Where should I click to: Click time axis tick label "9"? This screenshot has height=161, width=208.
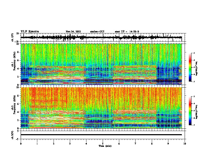(168, 144)
